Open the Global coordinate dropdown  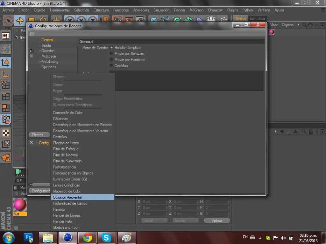click(x=154, y=220)
